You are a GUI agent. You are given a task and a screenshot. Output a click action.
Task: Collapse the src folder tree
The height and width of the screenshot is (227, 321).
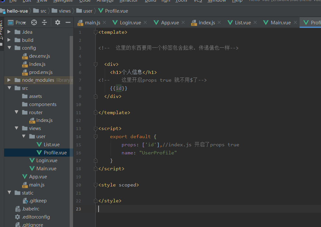(x=9, y=88)
